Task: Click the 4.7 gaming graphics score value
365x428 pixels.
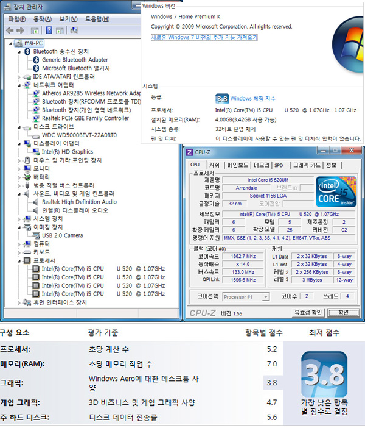Action: (271, 402)
